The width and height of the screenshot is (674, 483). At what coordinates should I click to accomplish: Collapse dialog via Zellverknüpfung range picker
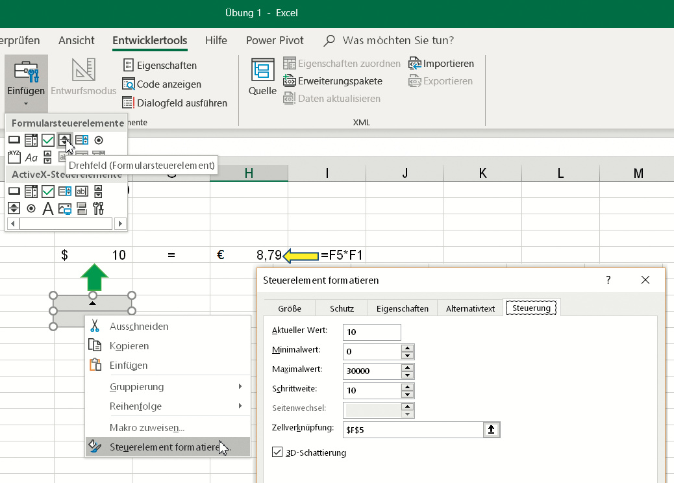point(492,429)
